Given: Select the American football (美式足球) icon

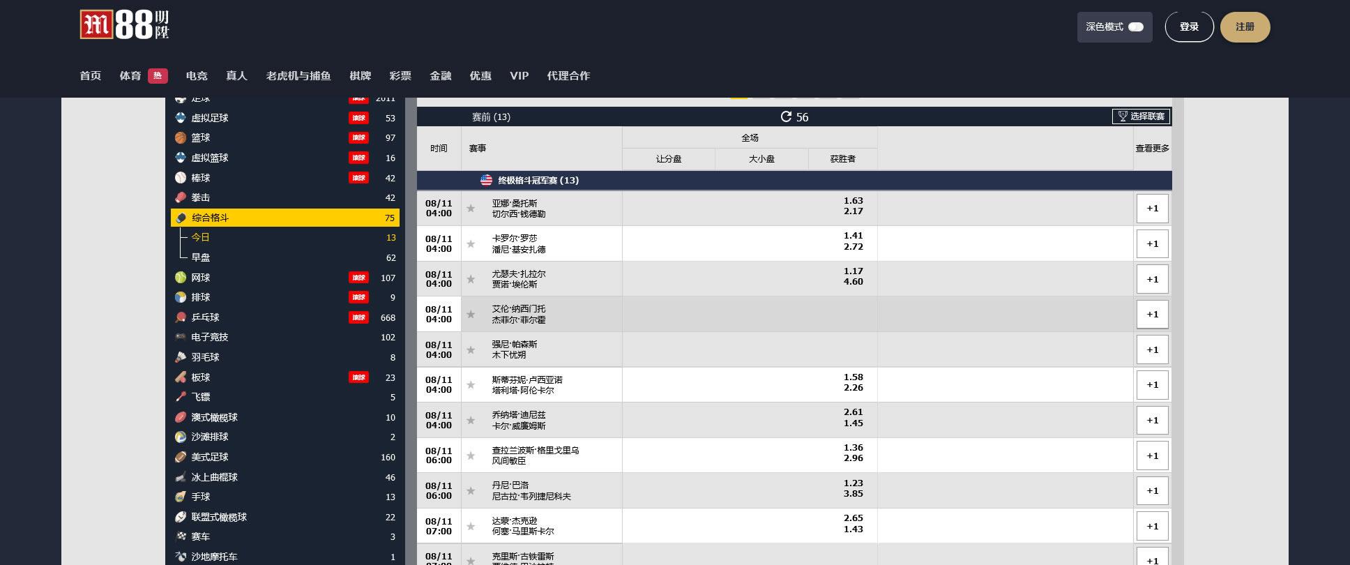Looking at the screenshot, I should [181, 457].
